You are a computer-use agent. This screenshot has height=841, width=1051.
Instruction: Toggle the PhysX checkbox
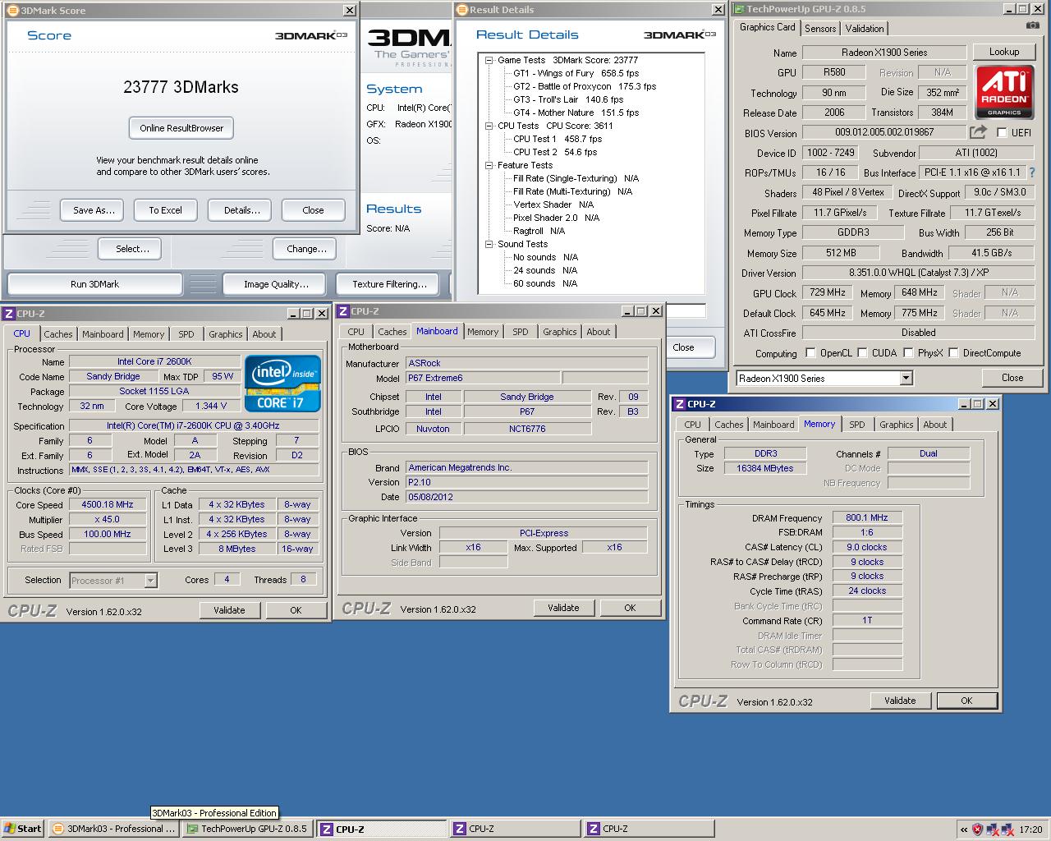point(908,353)
